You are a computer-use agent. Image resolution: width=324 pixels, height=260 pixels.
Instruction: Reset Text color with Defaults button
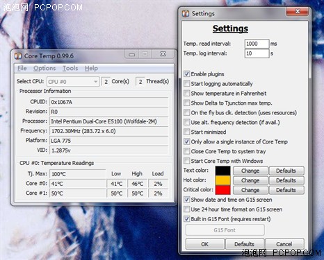point(286,171)
